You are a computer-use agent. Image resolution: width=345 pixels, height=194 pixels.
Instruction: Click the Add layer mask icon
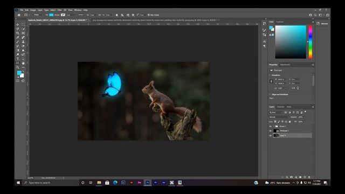(291, 177)
